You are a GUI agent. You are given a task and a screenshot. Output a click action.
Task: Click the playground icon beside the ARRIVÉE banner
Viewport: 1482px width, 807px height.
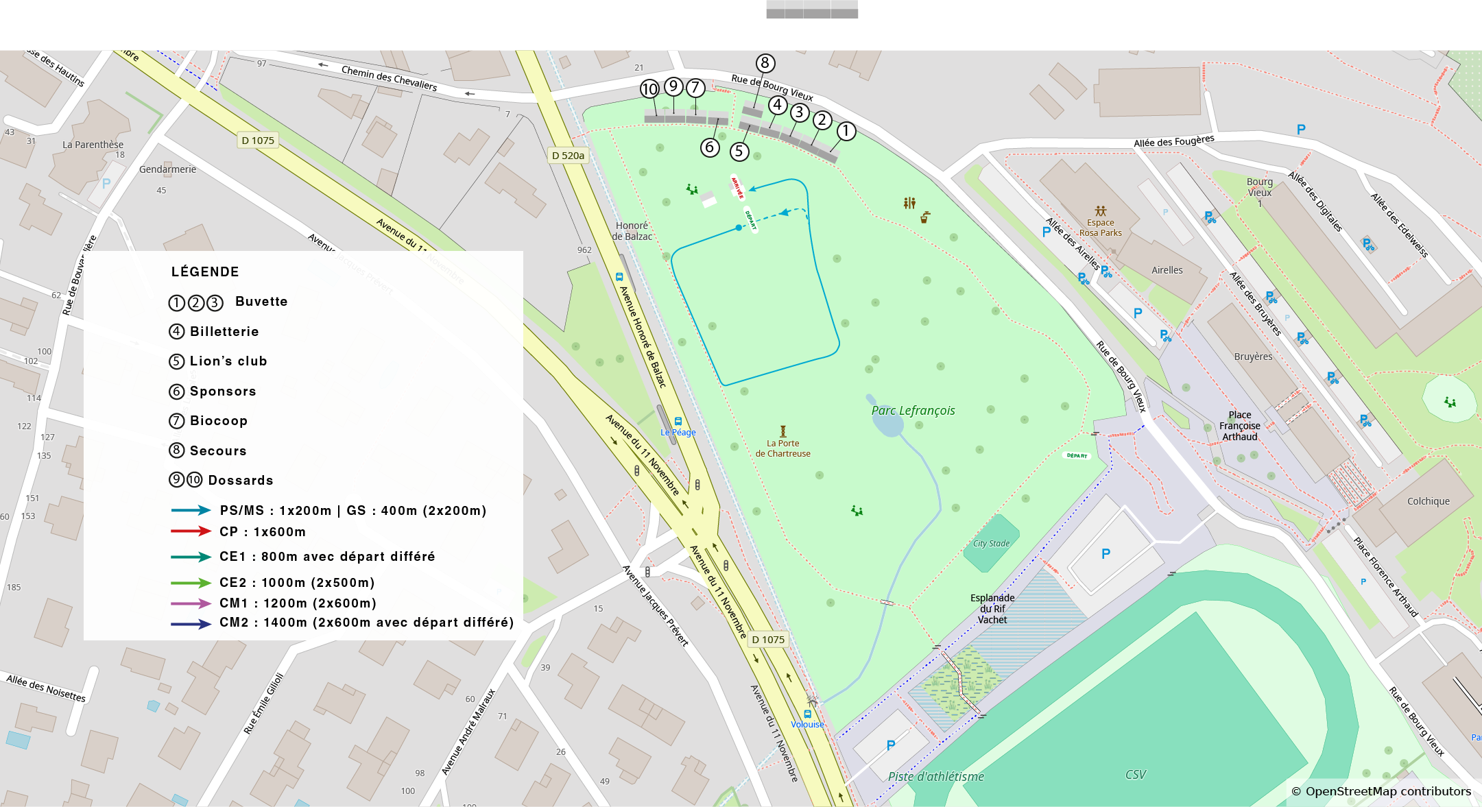[x=692, y=189]
